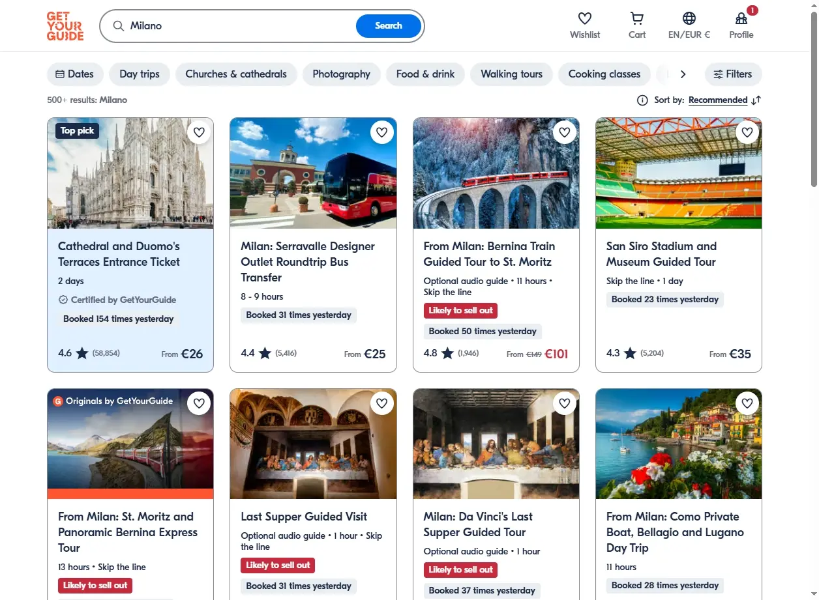The height and width of the screenshot is (600, 819).
Task: Select the Food & drink filter chip
Action: click(x=425, y=74)
